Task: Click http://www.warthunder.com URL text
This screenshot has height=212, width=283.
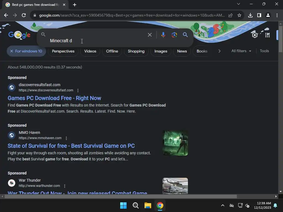Action: point(39,186)
